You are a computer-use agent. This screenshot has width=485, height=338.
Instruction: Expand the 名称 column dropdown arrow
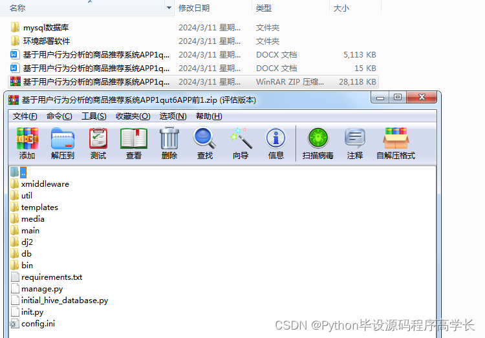coord(169,8)
